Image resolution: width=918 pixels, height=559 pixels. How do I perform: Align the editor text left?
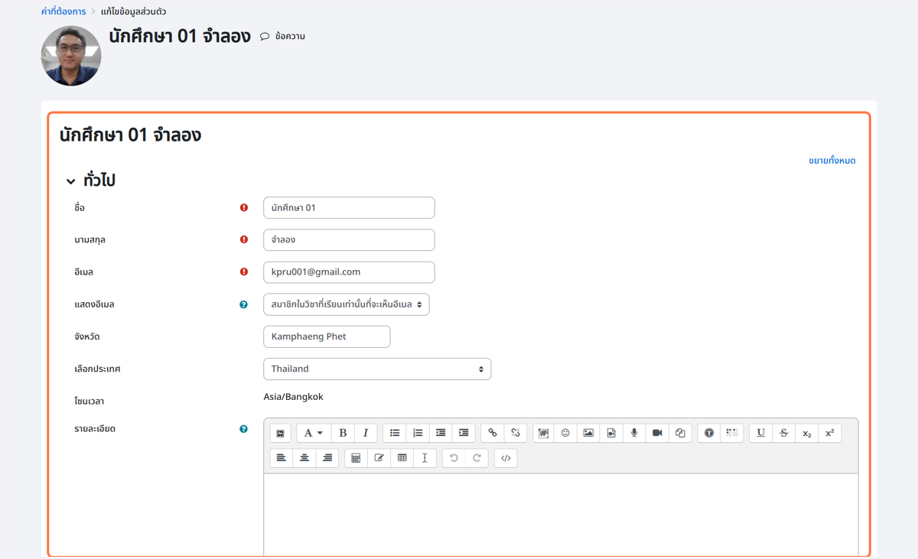(x=282, y=458)
